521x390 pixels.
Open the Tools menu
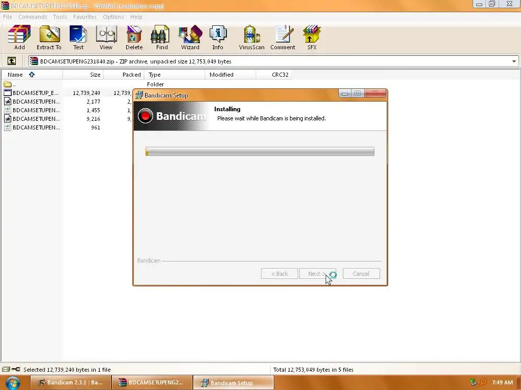click(x=60, y=17)
